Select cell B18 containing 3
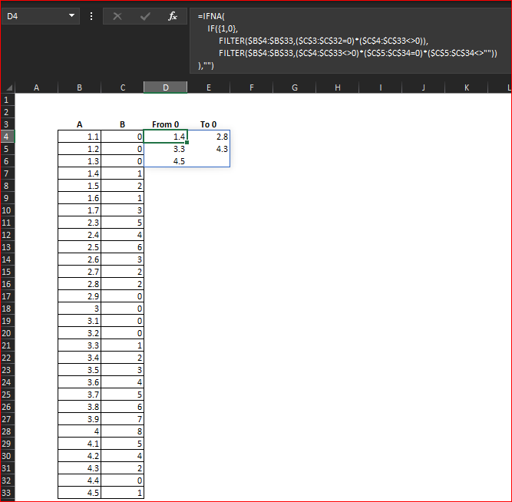This screenshot has width=512, height=502. (x=79, y=309)
